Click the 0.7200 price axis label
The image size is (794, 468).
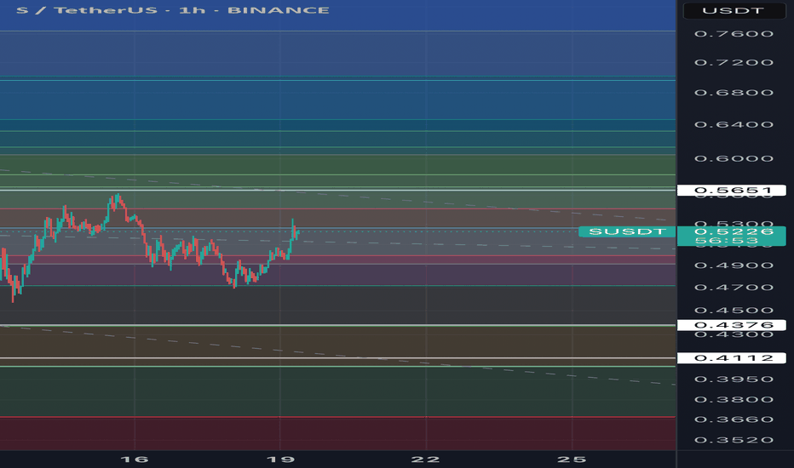734,63
